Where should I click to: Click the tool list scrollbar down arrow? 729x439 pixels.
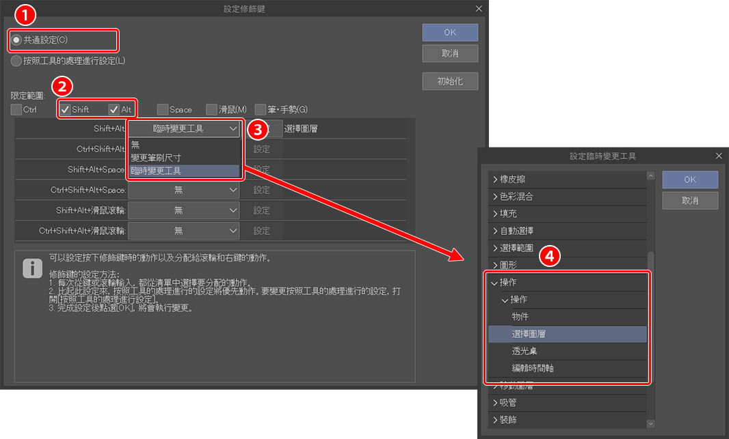coord(650,424)
